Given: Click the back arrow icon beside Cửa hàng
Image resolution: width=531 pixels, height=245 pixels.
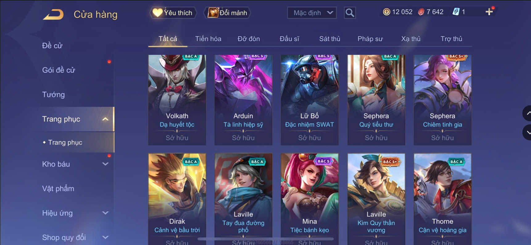Looking at the screenshot, I should [53, 14].
